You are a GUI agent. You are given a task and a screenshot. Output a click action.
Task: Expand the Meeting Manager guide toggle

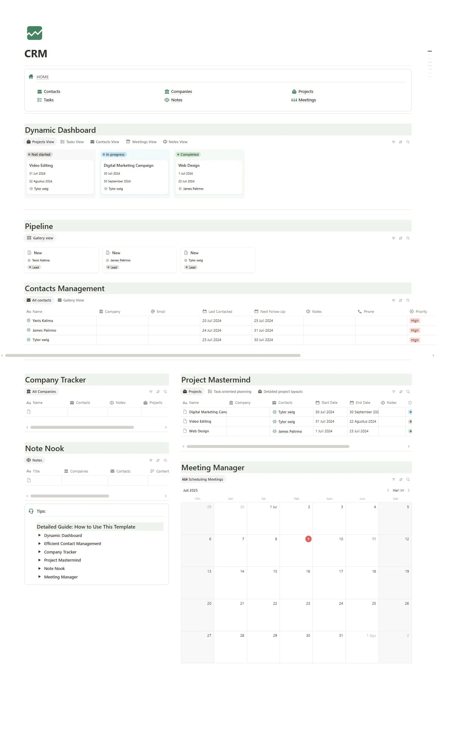click(x=39, y=577)
